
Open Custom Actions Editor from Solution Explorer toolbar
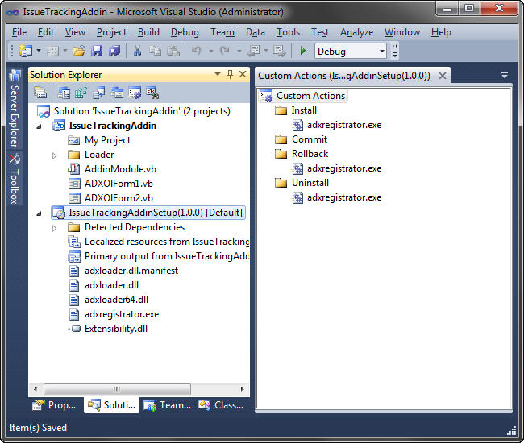point(135,93)
